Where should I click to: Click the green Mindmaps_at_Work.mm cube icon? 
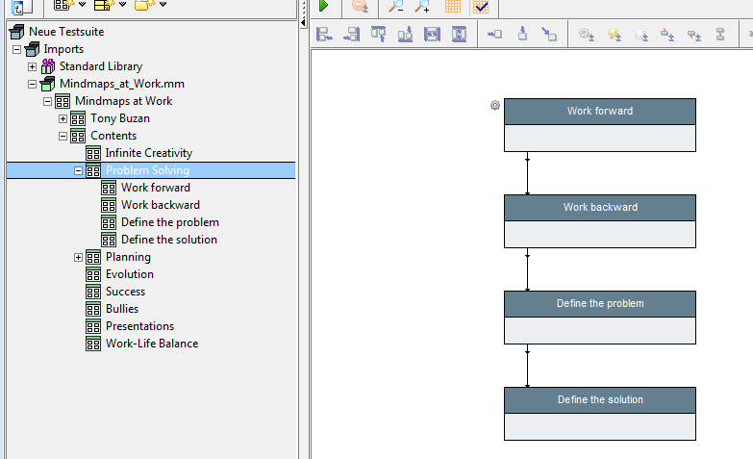48,84
